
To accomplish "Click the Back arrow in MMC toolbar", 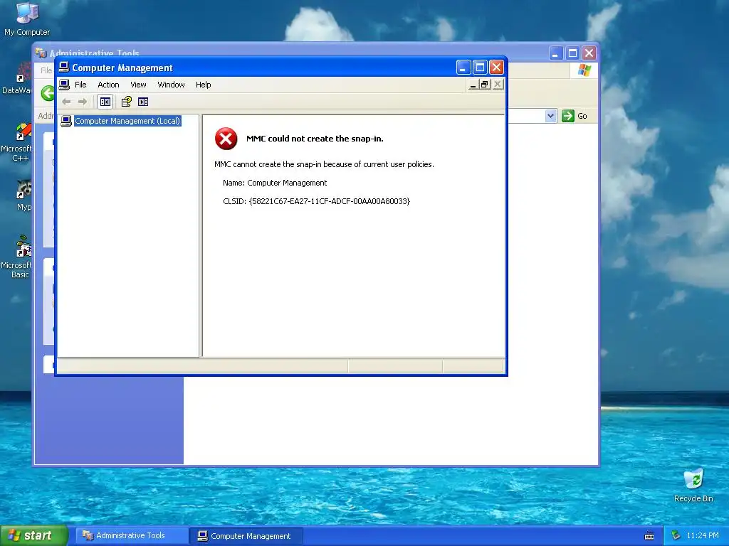I will coord(66,102).
